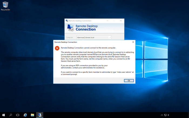Screen dimensions: 189x118
Task: Launch Internet Explorer from the taskbar
Action: point(25,115)
